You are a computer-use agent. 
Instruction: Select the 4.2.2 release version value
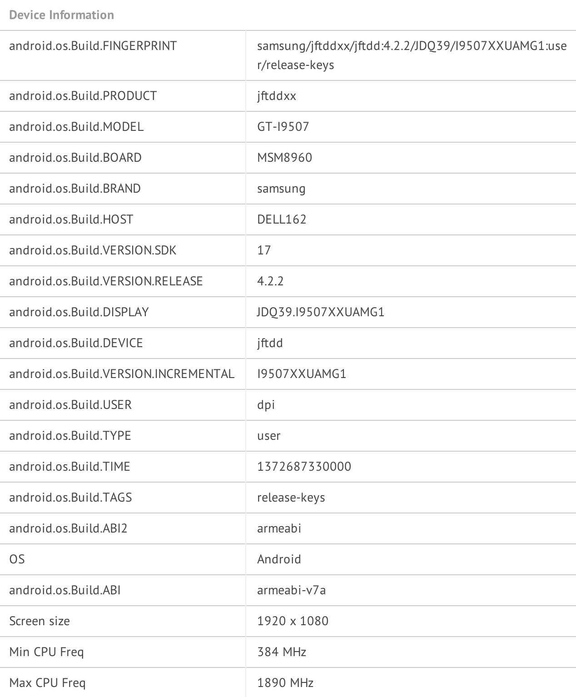pyautogui.click(x=270, y=281)
